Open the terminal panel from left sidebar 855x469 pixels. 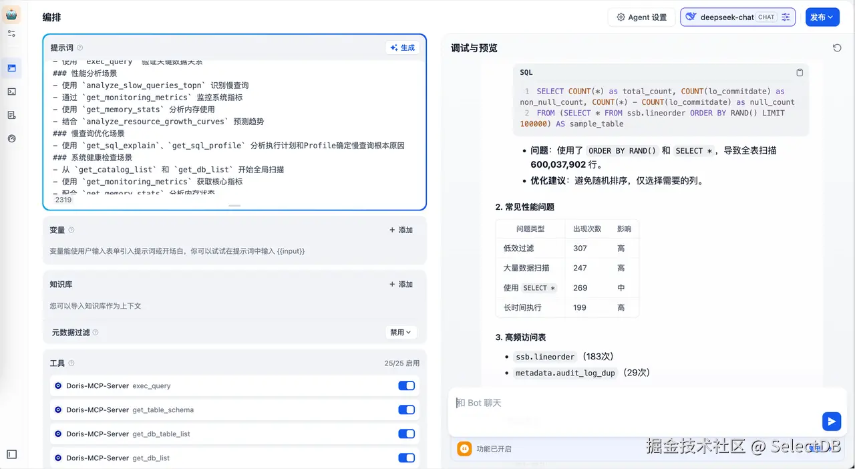[12, 91]
